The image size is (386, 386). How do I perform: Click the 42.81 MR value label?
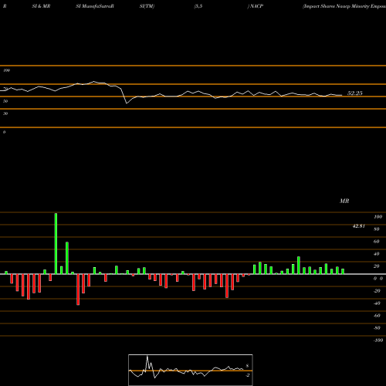tap(359, 226)
